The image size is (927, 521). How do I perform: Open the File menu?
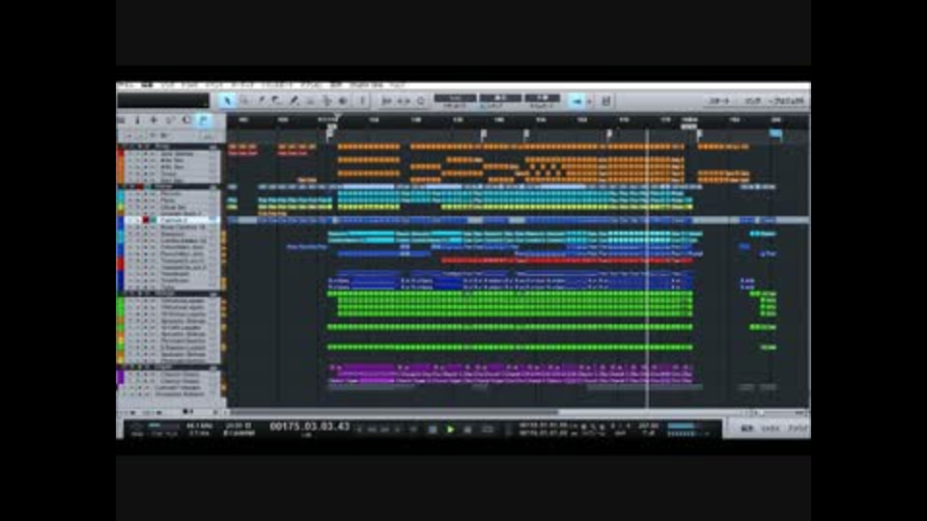click(x=126, y=86)
